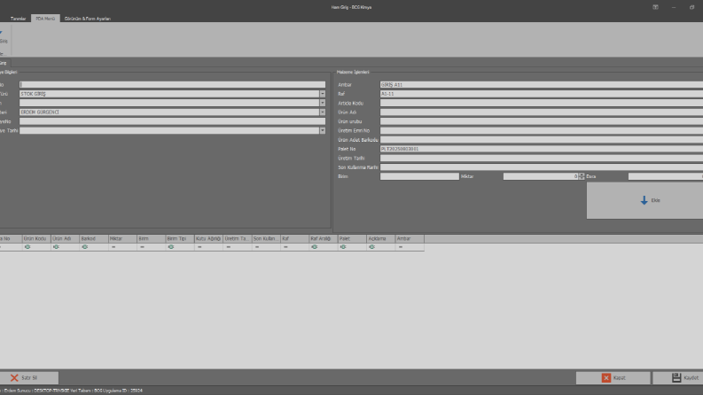Click the Dara input field
703x395 pixels.
pos(666,176)
